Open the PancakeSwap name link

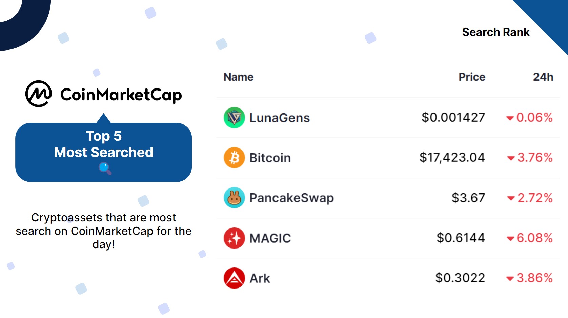tap(292, 198)
